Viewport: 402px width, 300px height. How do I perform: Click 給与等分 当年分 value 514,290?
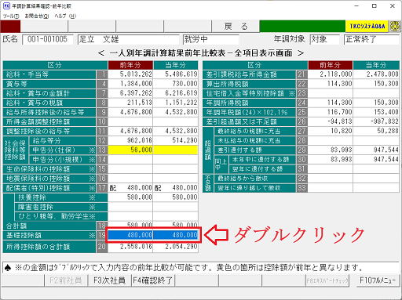tap(176, 140)
